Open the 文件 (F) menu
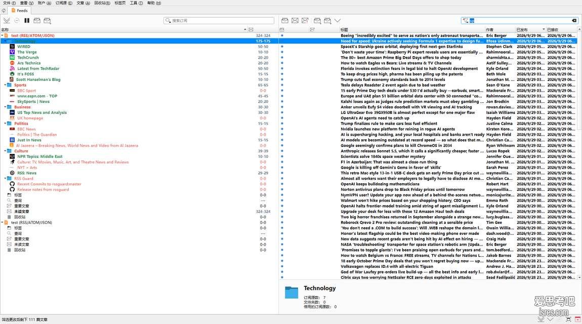 9,3
